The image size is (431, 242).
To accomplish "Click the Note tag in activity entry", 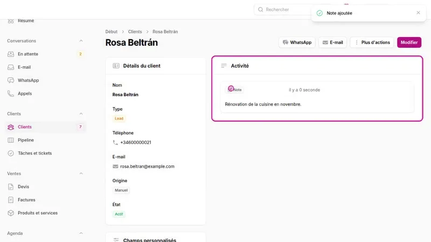I will pos(234,90).
